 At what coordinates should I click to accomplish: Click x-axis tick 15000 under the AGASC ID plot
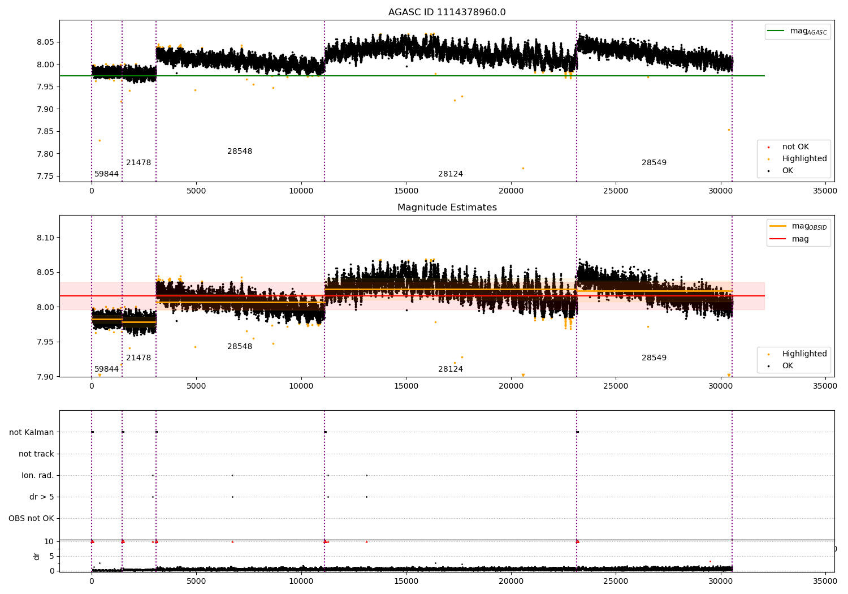coord(406,191)
